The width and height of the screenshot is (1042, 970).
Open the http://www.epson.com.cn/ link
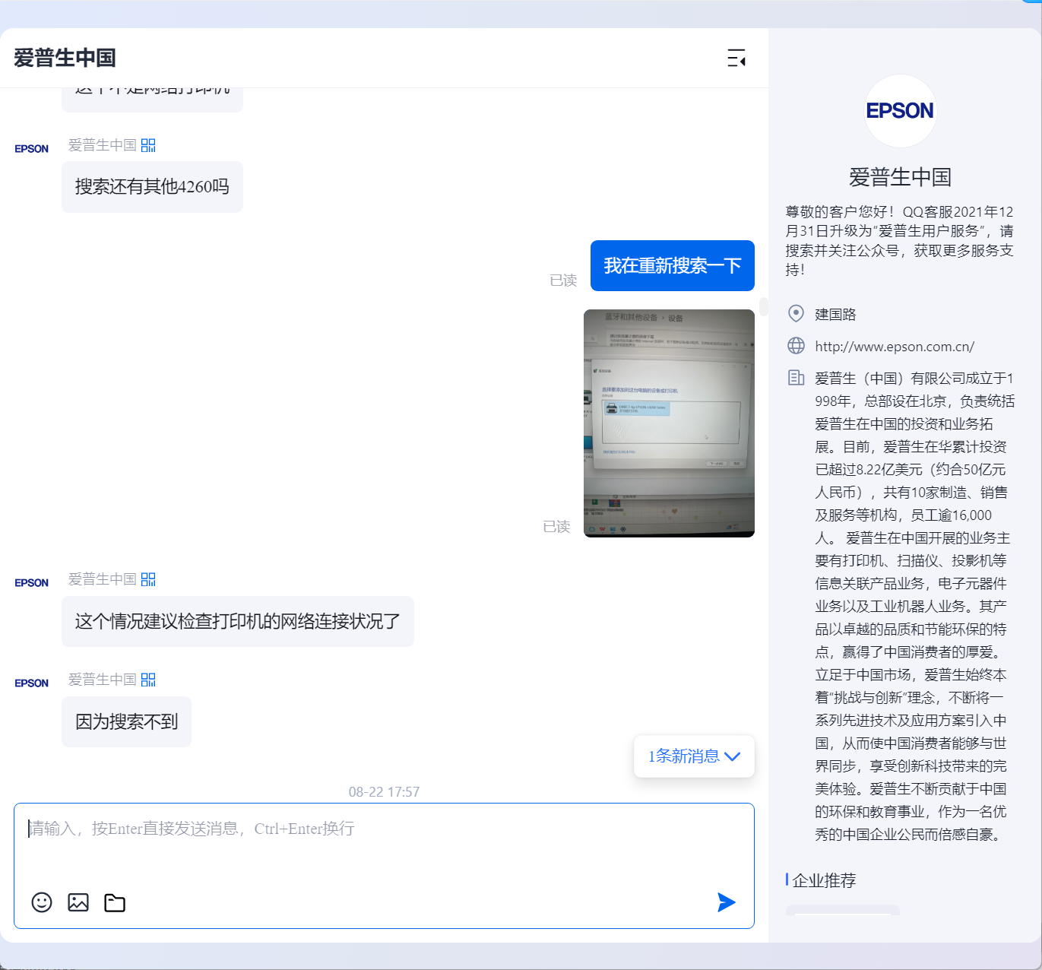895,347
